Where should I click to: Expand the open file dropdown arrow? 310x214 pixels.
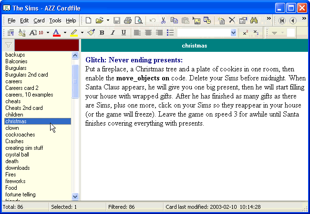108,20
